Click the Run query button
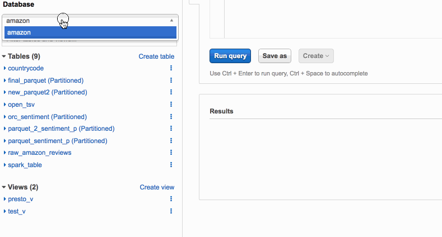This screenshot has width=442, height=237. (230, 56)
